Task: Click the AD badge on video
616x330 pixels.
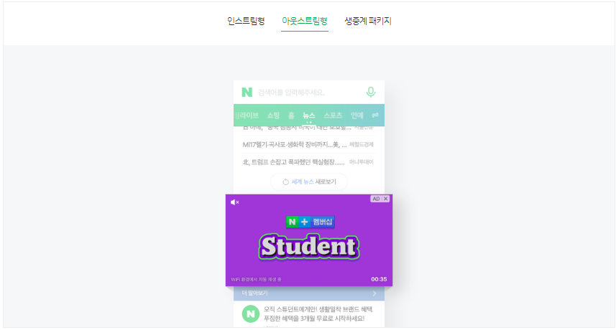Action: pyautogui.click(x=376, y=199)
